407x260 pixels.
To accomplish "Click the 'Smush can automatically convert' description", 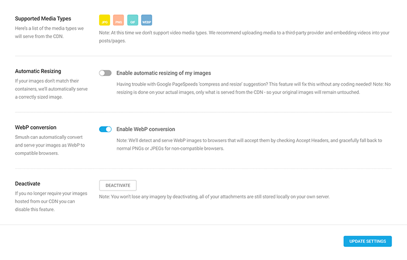I will tap(50, 145).
